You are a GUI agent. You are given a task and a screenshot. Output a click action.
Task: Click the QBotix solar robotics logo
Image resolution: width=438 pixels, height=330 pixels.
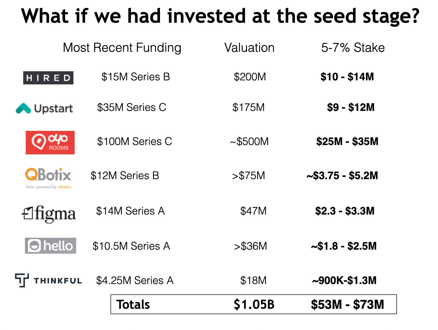click(x=48, y=178)
